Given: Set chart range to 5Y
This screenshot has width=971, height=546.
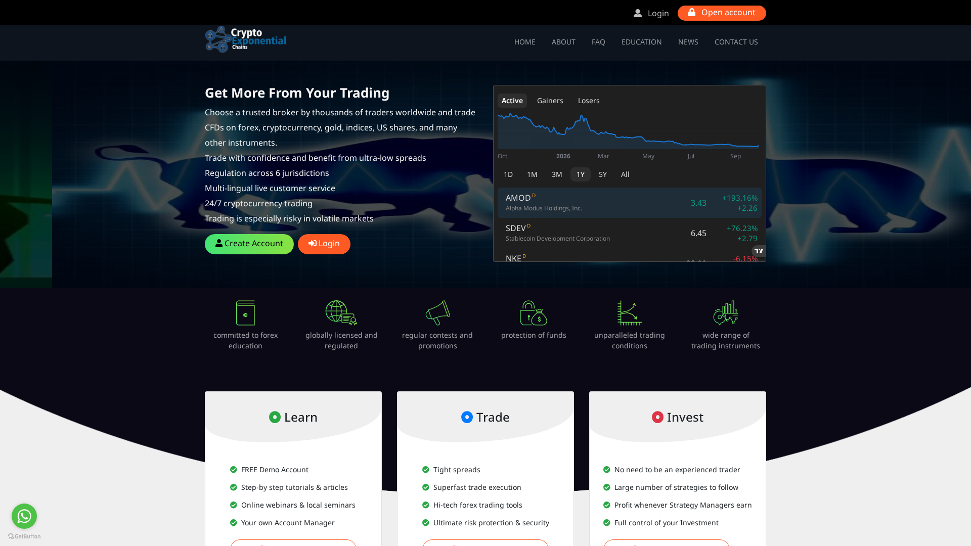Looking at the screenshot, I should click(x=603, y=174).
